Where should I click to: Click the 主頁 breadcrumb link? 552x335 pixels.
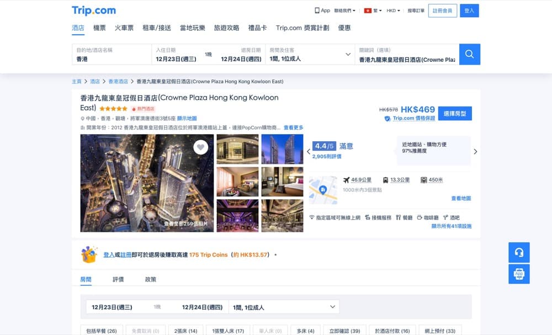click(x=76, y=82)
